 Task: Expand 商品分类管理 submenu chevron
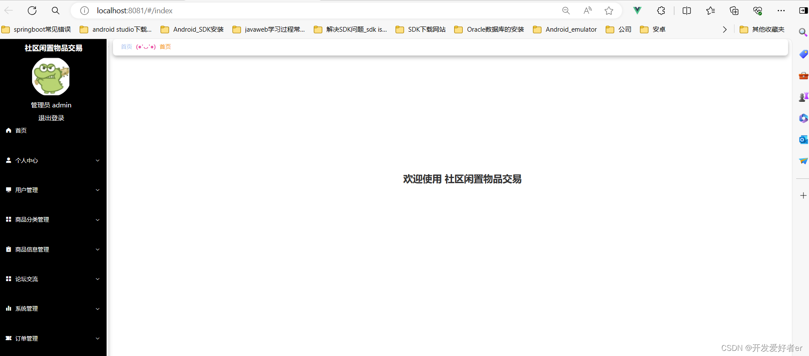[x=98, y=220]
